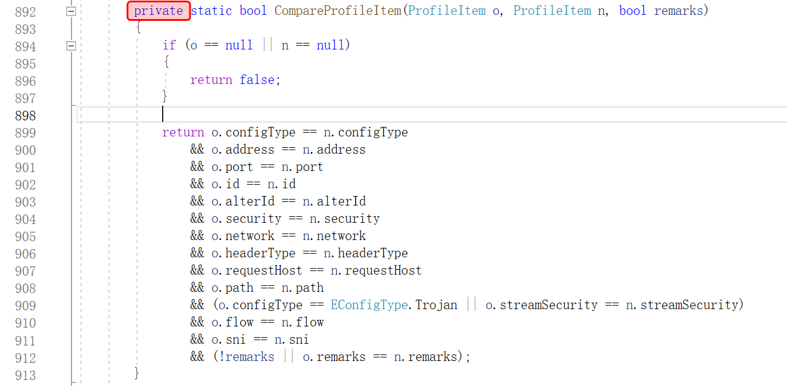The image size is (787, 386).
Task: Click the 'return false' statement
Action: tap(235, 80)
